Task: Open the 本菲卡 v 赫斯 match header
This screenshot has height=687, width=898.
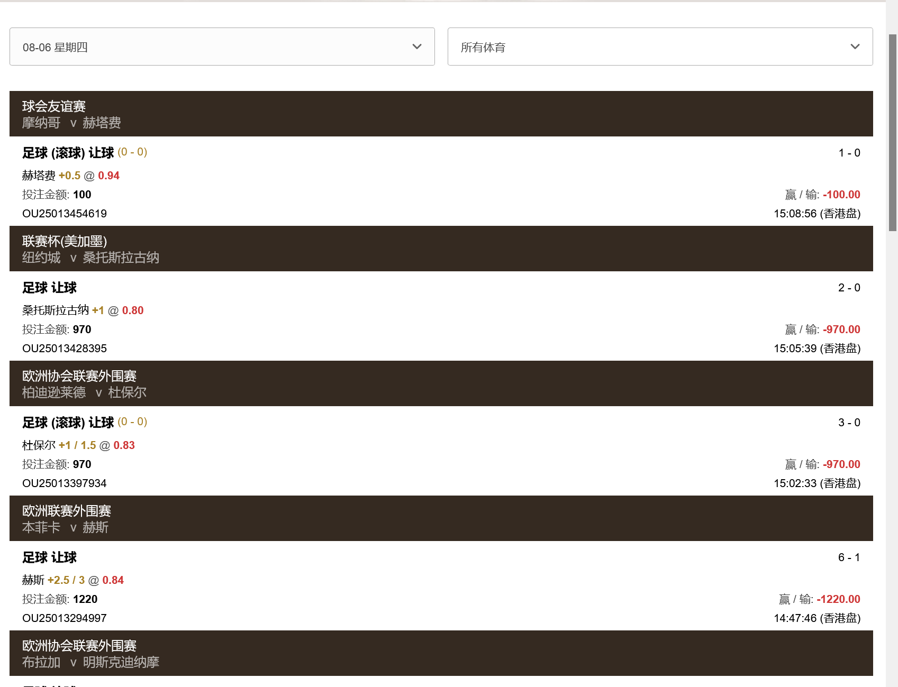Action: pos(441,518)
